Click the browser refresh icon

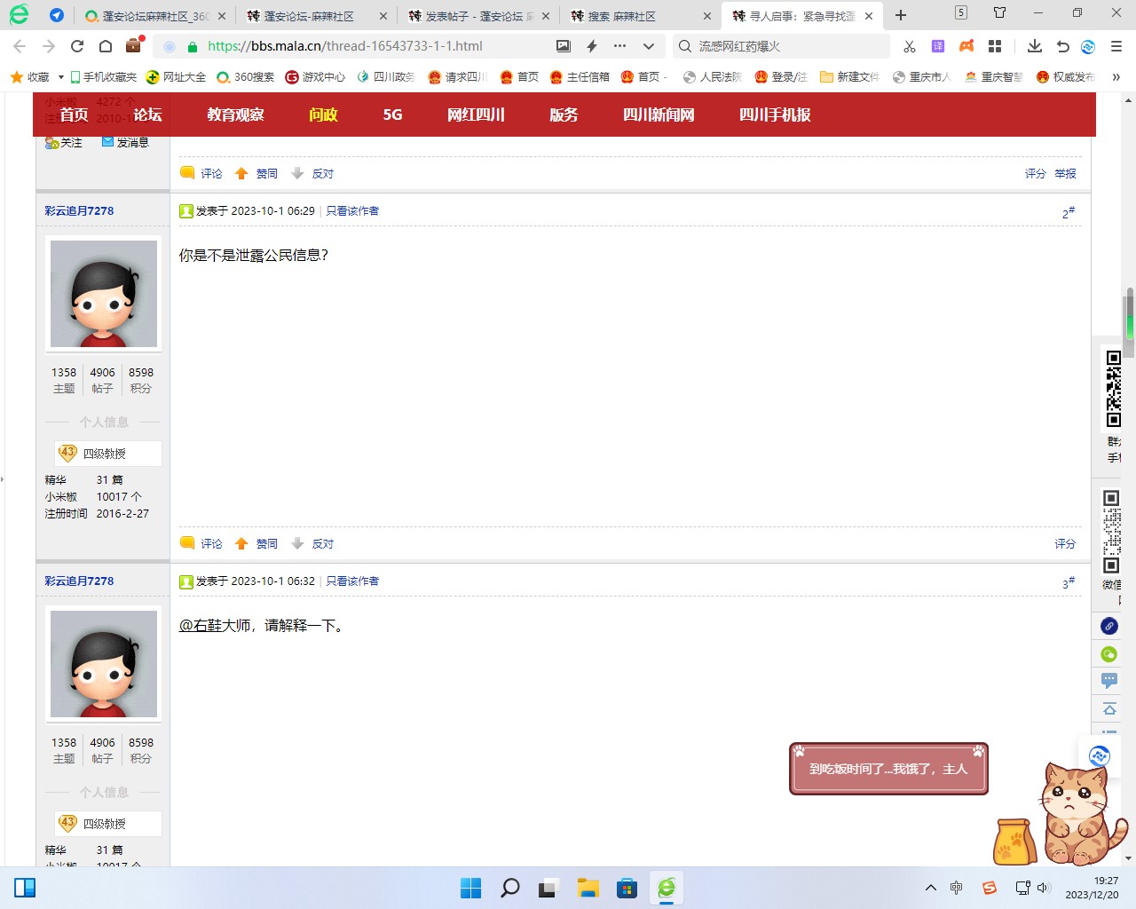(77, 46)
